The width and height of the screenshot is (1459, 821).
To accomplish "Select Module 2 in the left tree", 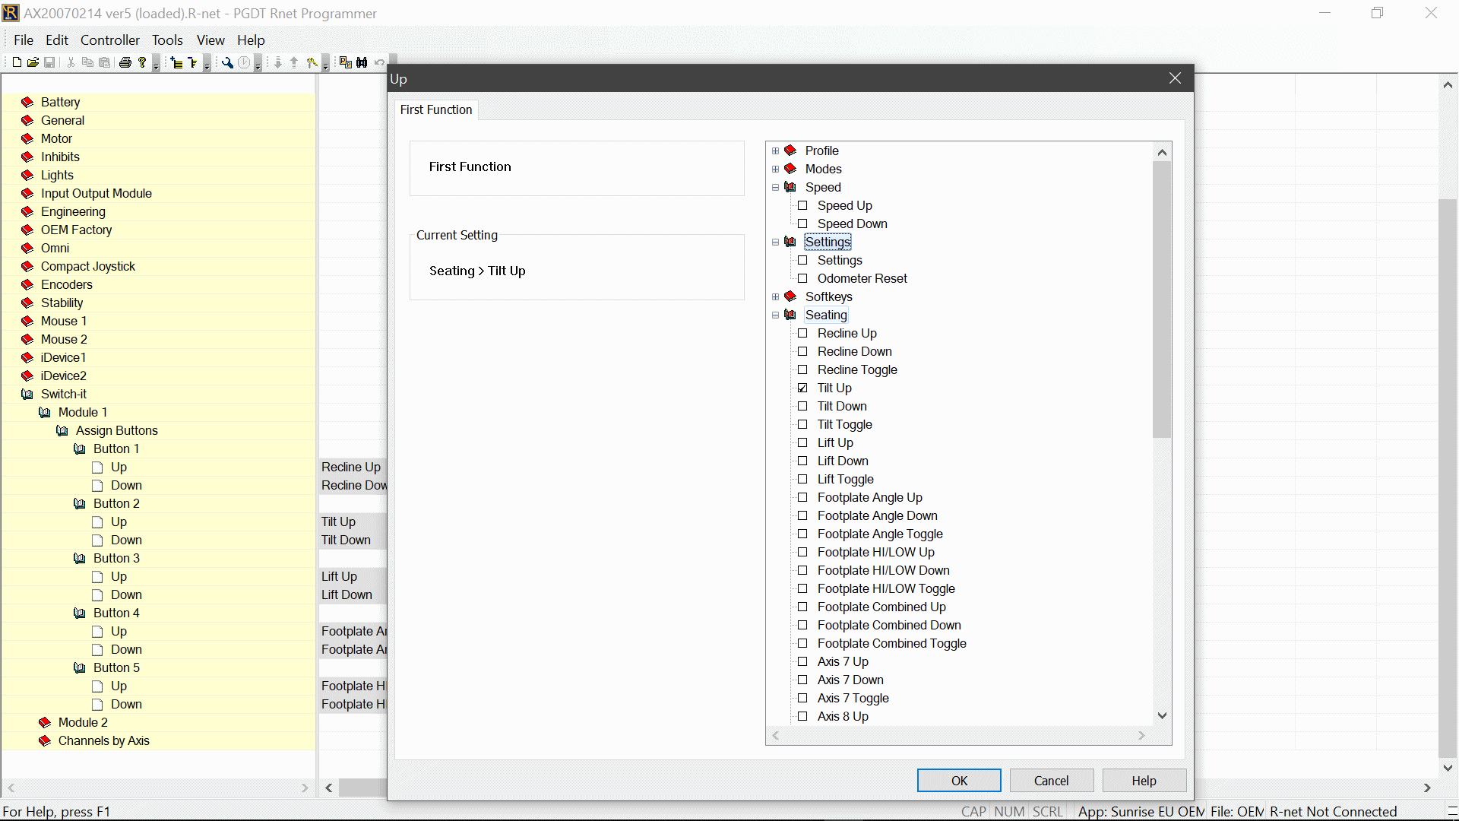I will 83,722.
